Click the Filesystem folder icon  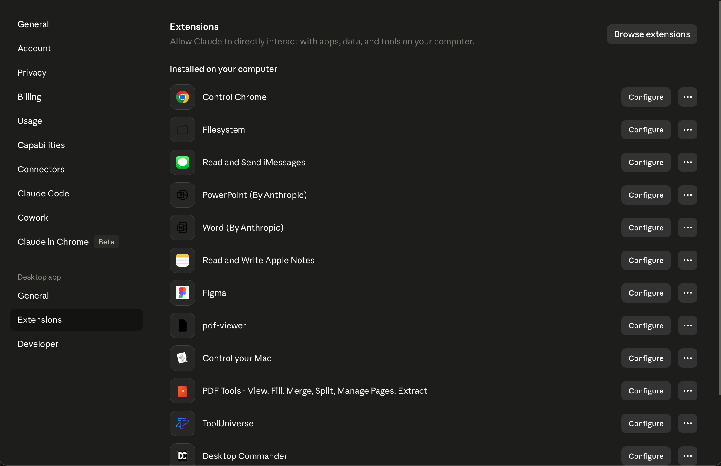[x=183, y=130]
